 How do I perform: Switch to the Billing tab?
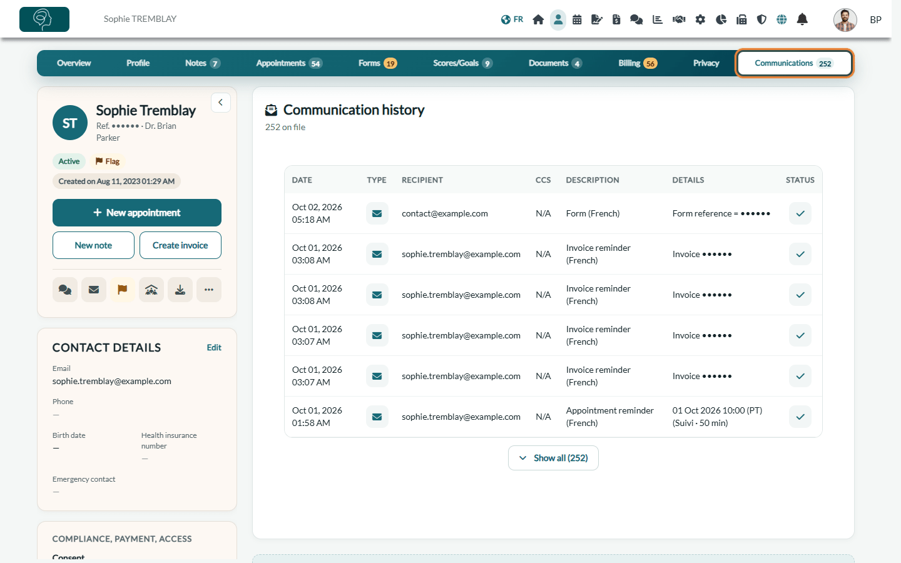[638, 63]
